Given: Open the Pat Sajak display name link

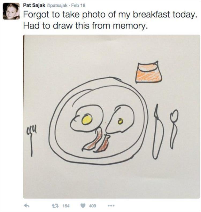Looking at the screenshot, I should pyautogui.click(x=34, y=5).
